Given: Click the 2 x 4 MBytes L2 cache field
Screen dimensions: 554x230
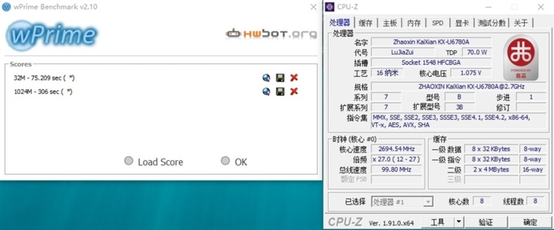Looking at the screenshot, I should [x=491, y=169].
